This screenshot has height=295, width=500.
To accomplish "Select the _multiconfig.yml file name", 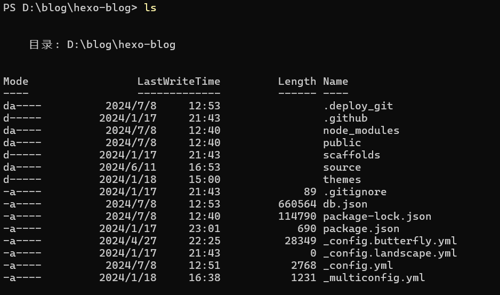I will (374, 277).
